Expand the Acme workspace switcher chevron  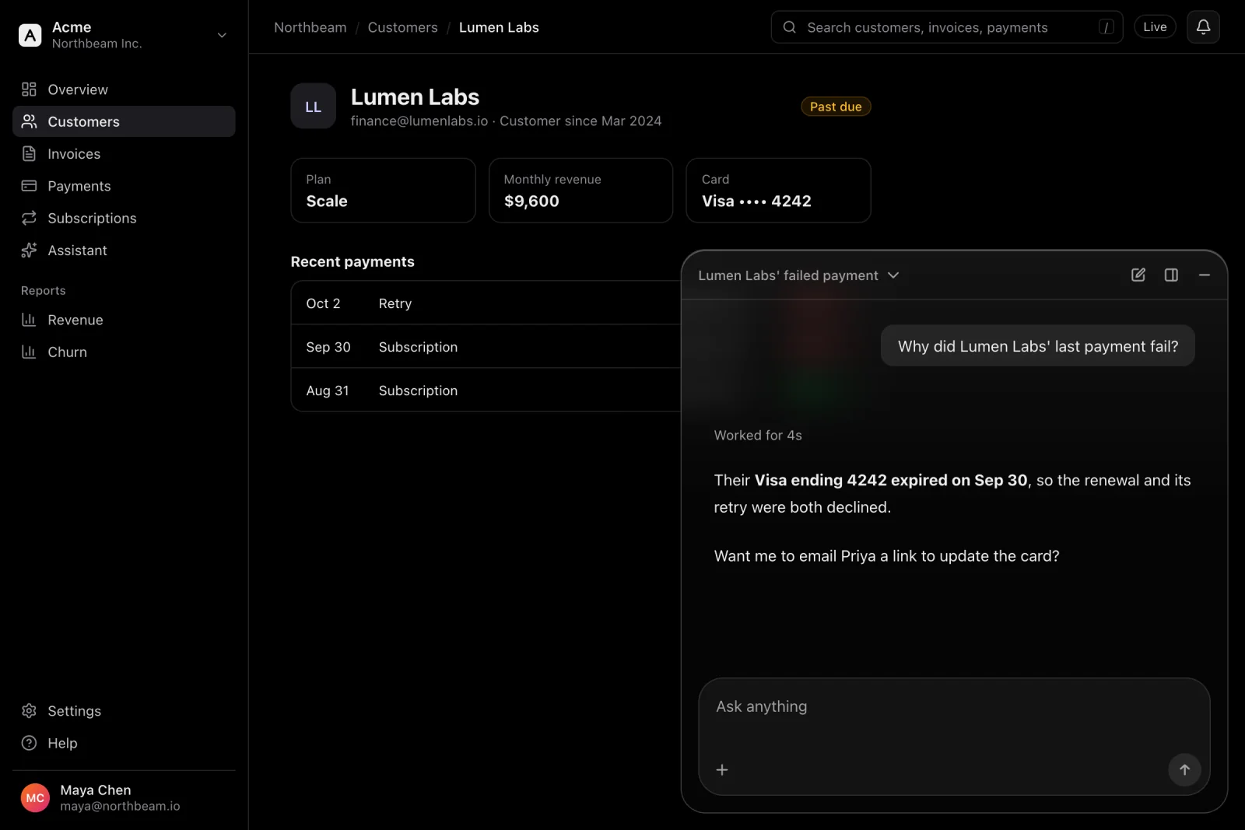[222, 35]
